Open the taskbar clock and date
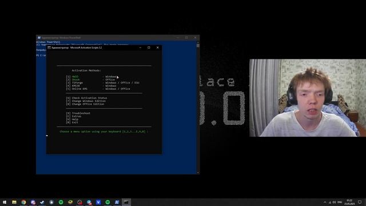366x206 pixels. pyautogui.click(x=349, y=202)
